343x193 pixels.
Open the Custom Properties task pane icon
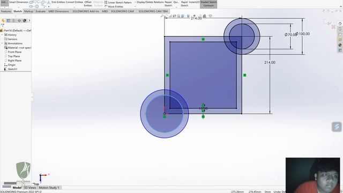340,50
